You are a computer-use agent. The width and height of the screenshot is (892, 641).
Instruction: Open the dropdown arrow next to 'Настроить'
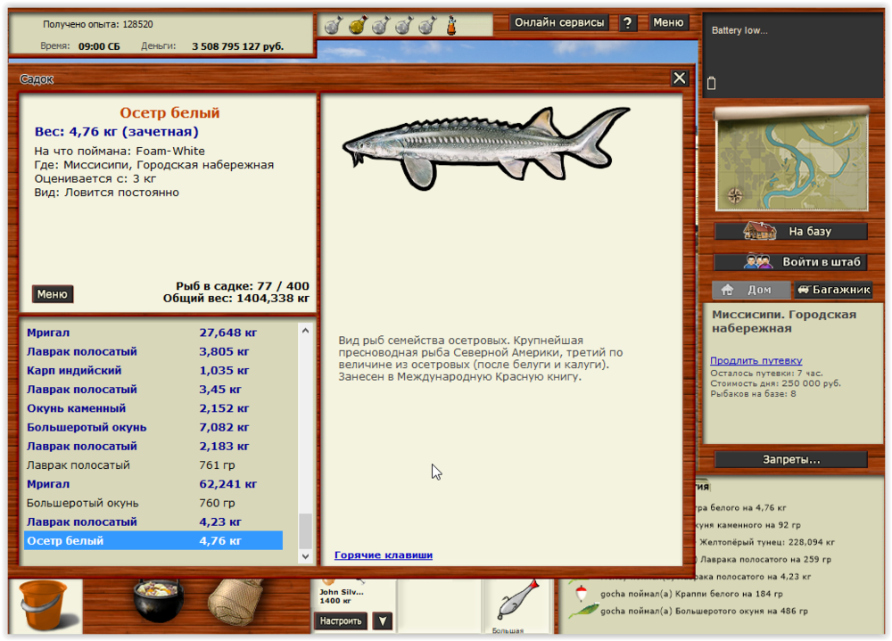[x=382, y=620]
